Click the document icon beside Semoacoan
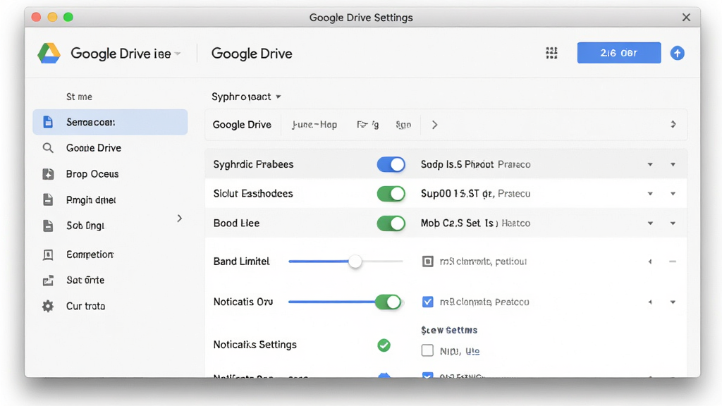Image resolution: width=722 pixels, height=406 pixels. point(48,122)
